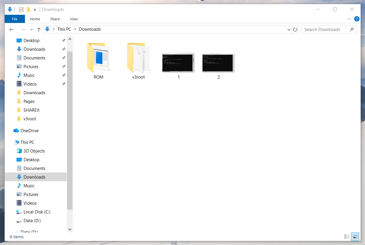The height and width of the screenshot is (245, 365).
Task: Switch to the Share ribbon tab
Action: coord(55,19)
